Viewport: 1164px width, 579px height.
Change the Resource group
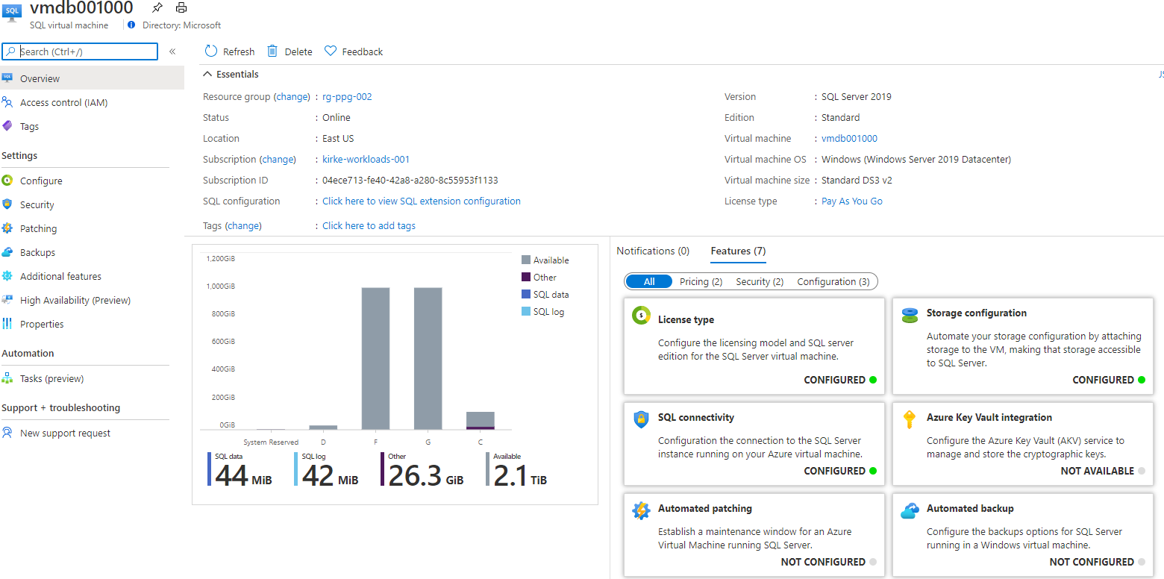pos(292,96)
